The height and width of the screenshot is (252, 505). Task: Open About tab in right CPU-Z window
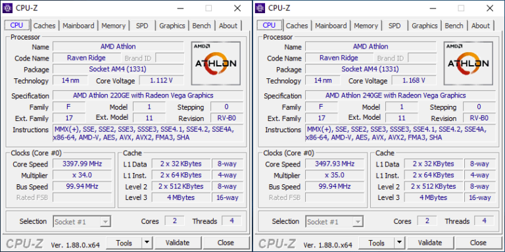(x=481, y=26)
